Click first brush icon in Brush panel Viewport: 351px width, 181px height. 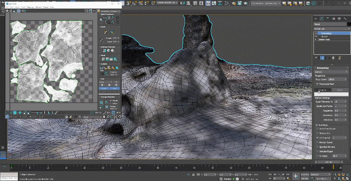pyautogui.click(x=106, y=32)
